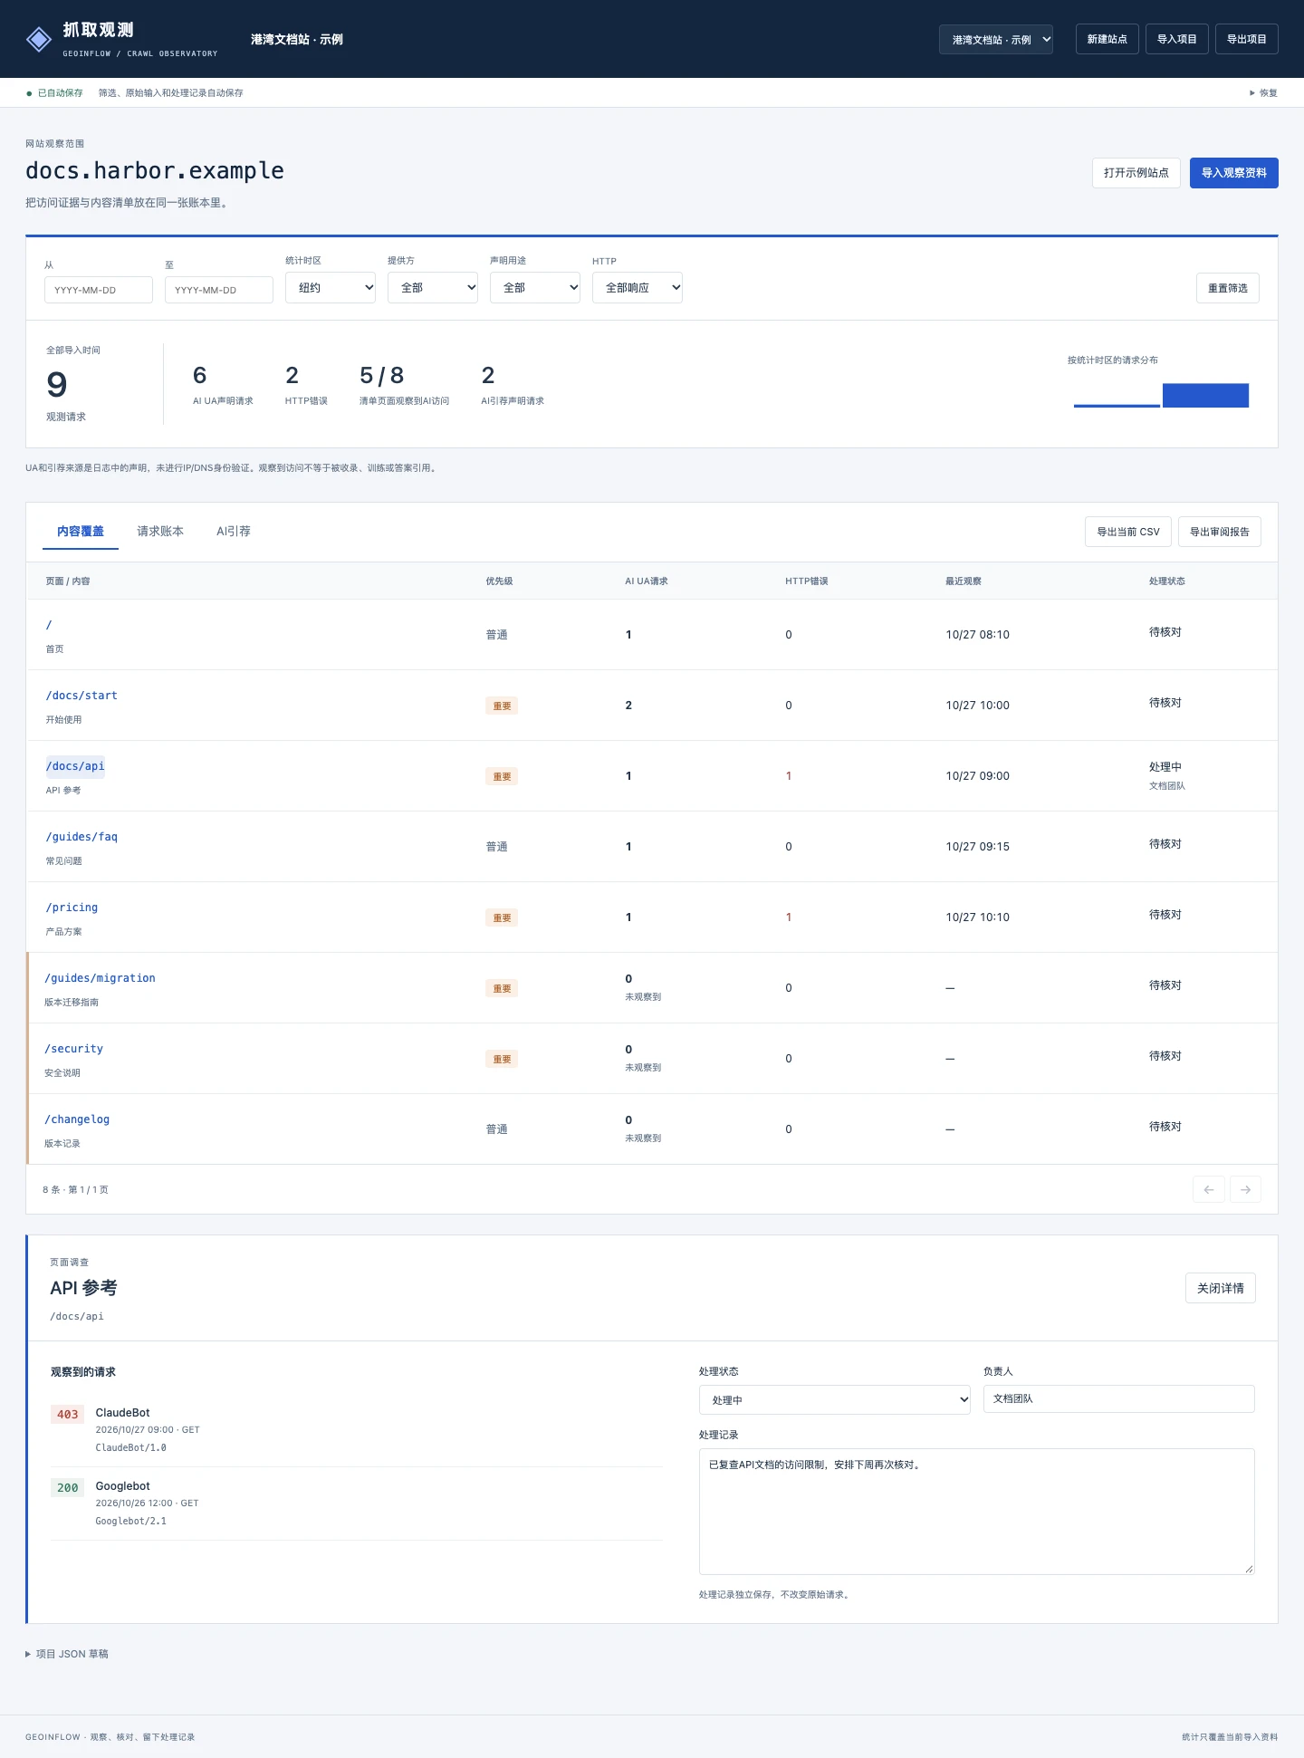This screenshot has width=1304, height=1758.
Task: Open the 港湾文档站 · 示例 site selector dropdown
Action: click(x=996, y=39)
